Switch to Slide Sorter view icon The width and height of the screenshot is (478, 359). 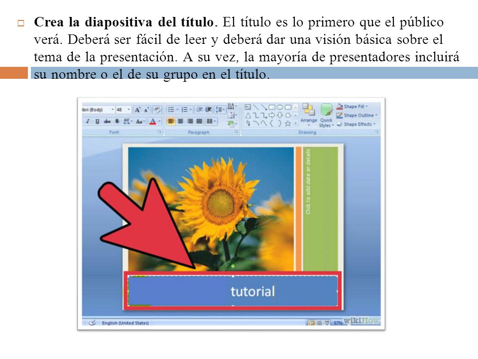[320, 323]
